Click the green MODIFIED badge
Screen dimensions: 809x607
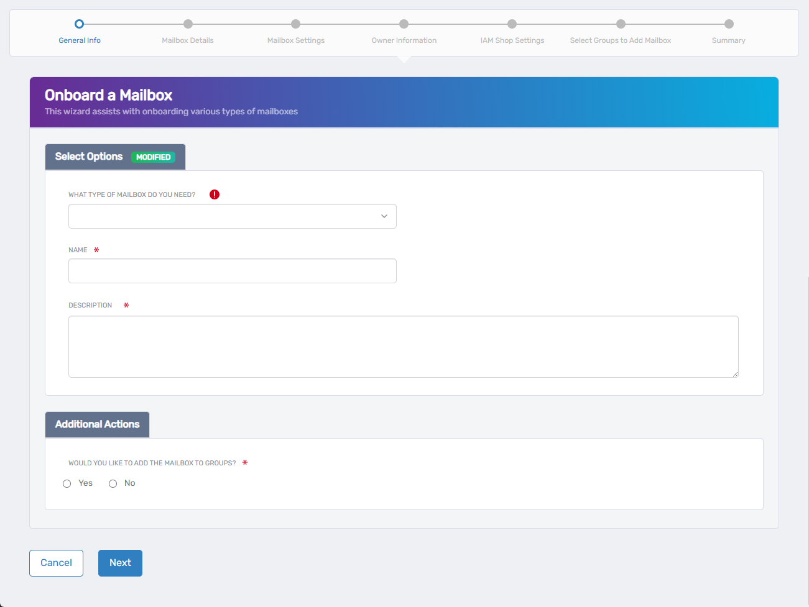tap(154, 157)
